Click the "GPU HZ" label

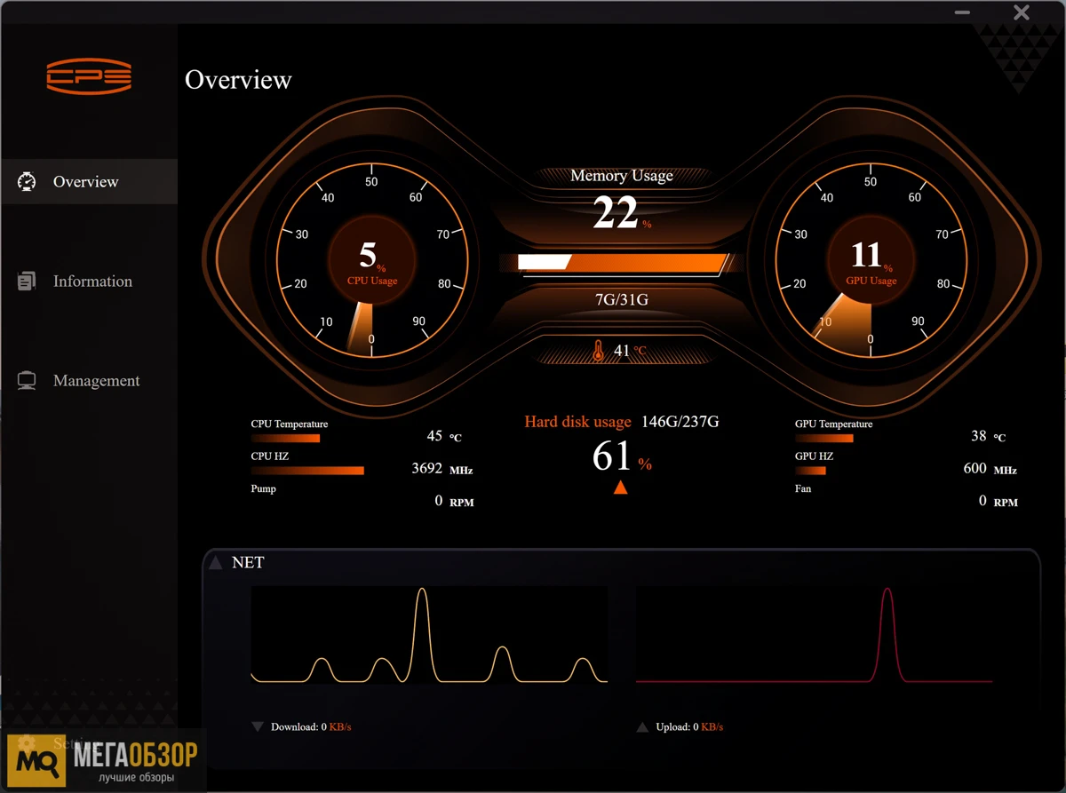(x=815, y=456)
